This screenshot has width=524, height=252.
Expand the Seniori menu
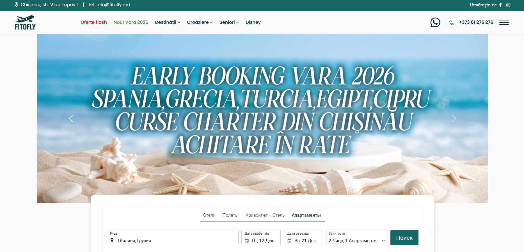(x=229, y=22)
